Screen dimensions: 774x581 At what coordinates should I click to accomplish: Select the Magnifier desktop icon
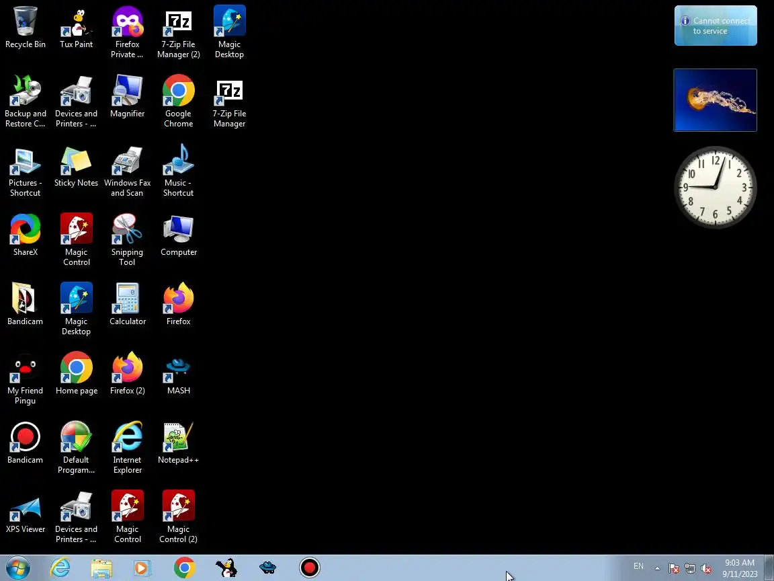(128, 97)
